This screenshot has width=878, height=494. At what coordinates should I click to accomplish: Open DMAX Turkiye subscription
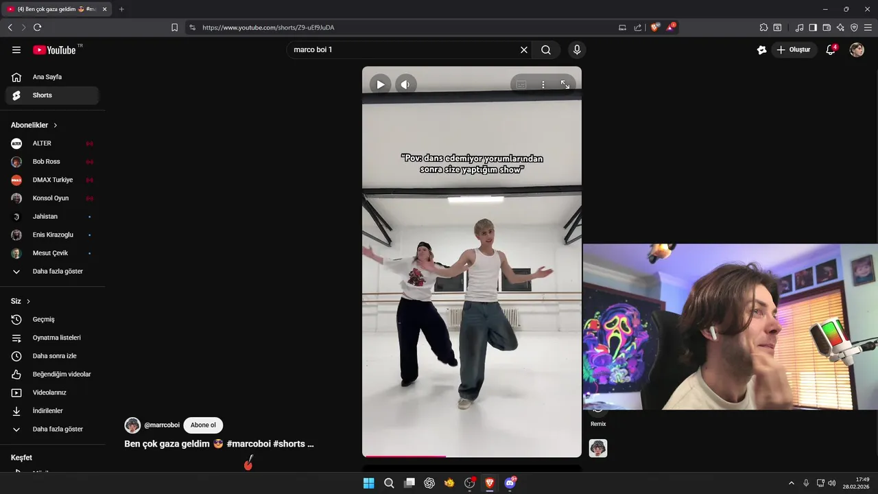(x=52, y=180)
